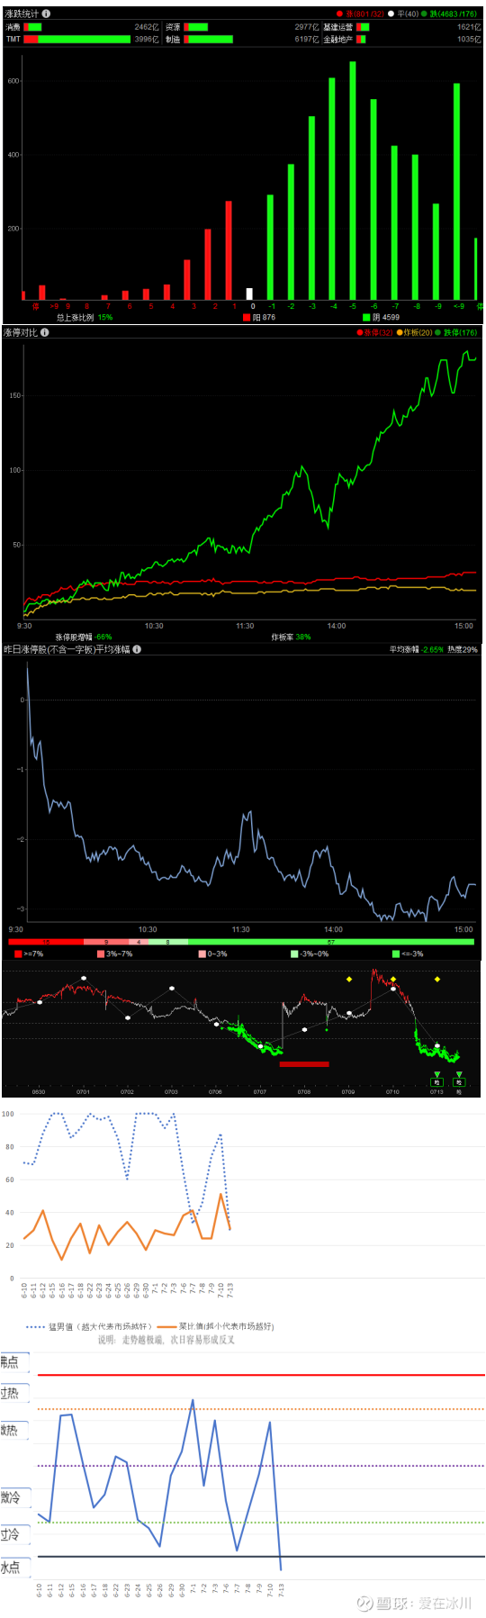The image size is (486, 1618).
Task: Select the TMT sector bar
Action: tap(78, 40)
